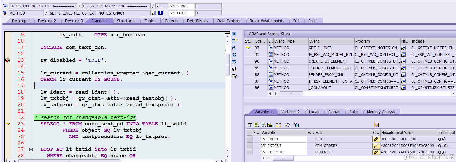
Task: Click the delete trash icon in Variables toolbar
Action: tap(250, 125)
